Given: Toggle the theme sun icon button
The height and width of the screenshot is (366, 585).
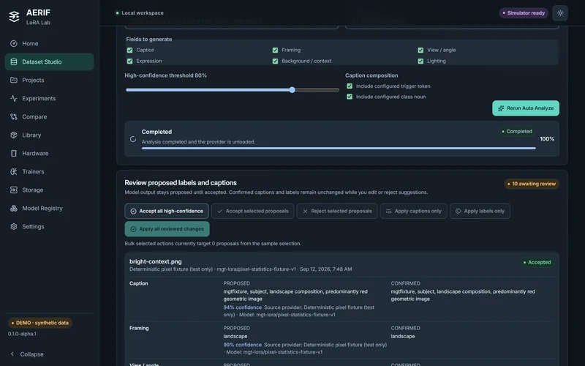Looking at the screenshot, I should coord(560,13).
